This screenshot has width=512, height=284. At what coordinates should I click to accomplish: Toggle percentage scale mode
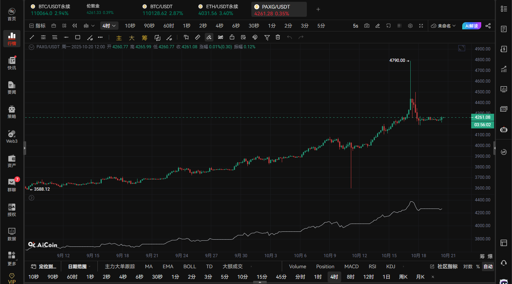478,266
